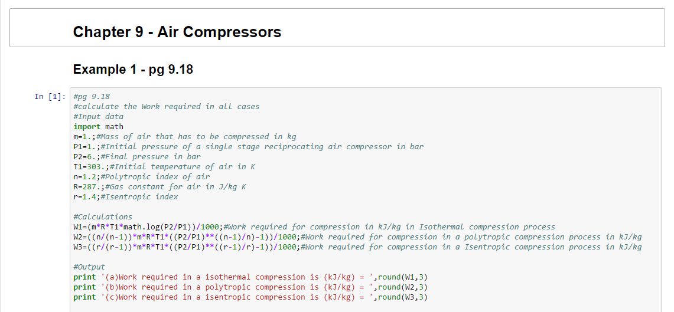Click the Chapter 9 - Air Compressors heading
674x312 pixels.
[177, 32]
